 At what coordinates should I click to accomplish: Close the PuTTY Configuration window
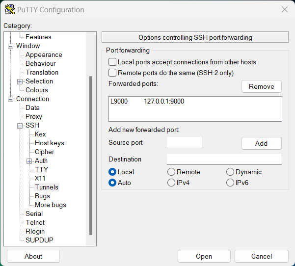click(x=285, y=9)
